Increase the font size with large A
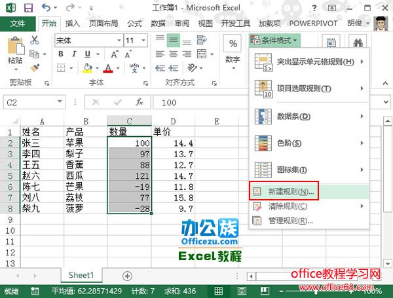393x298 pixels. [115, 54]
